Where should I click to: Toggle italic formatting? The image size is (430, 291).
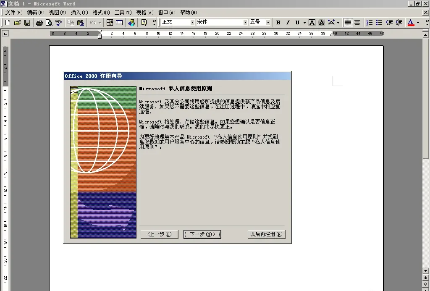(288, 23)
